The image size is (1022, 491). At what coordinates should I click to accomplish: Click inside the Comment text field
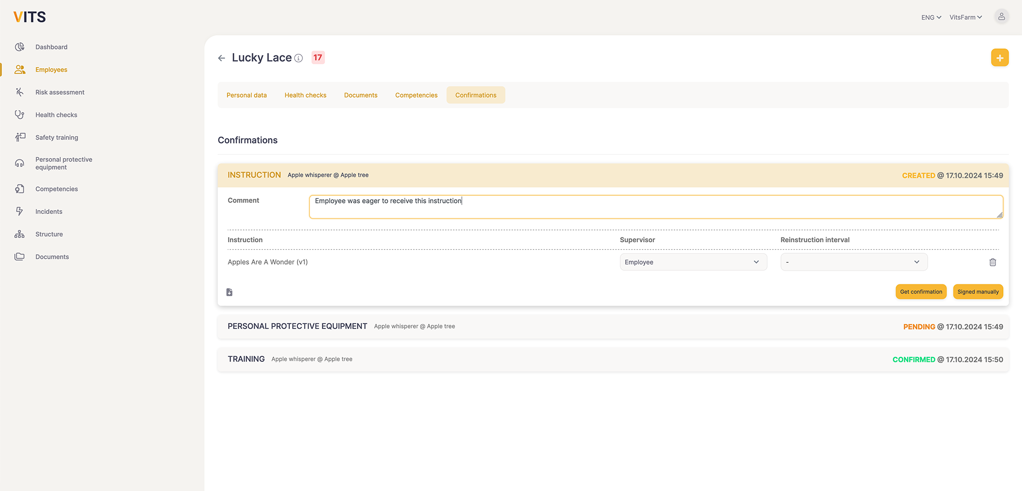coord(656,207)
